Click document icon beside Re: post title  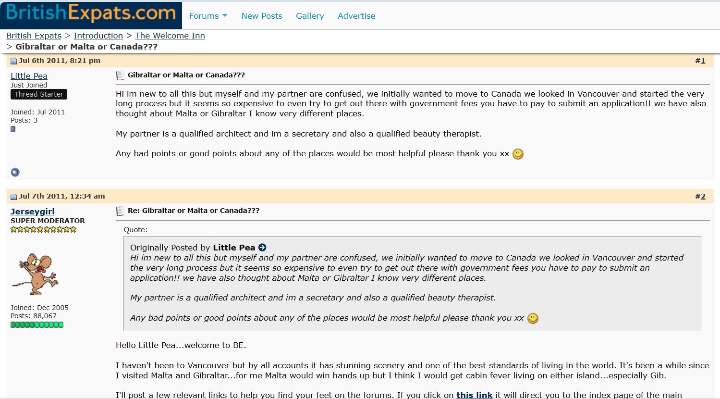click(x=120, y=211)
